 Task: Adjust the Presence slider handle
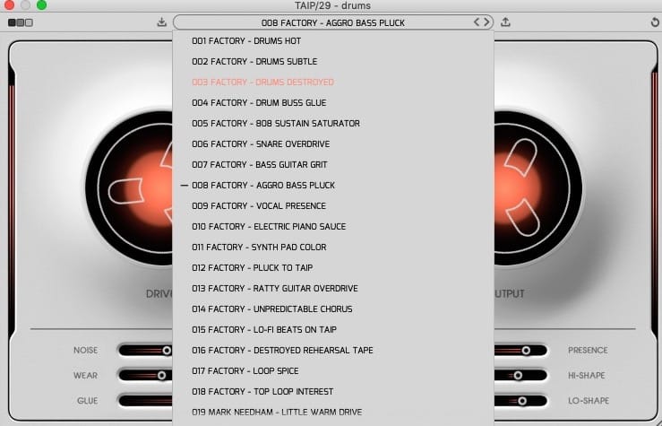(526, 351)
